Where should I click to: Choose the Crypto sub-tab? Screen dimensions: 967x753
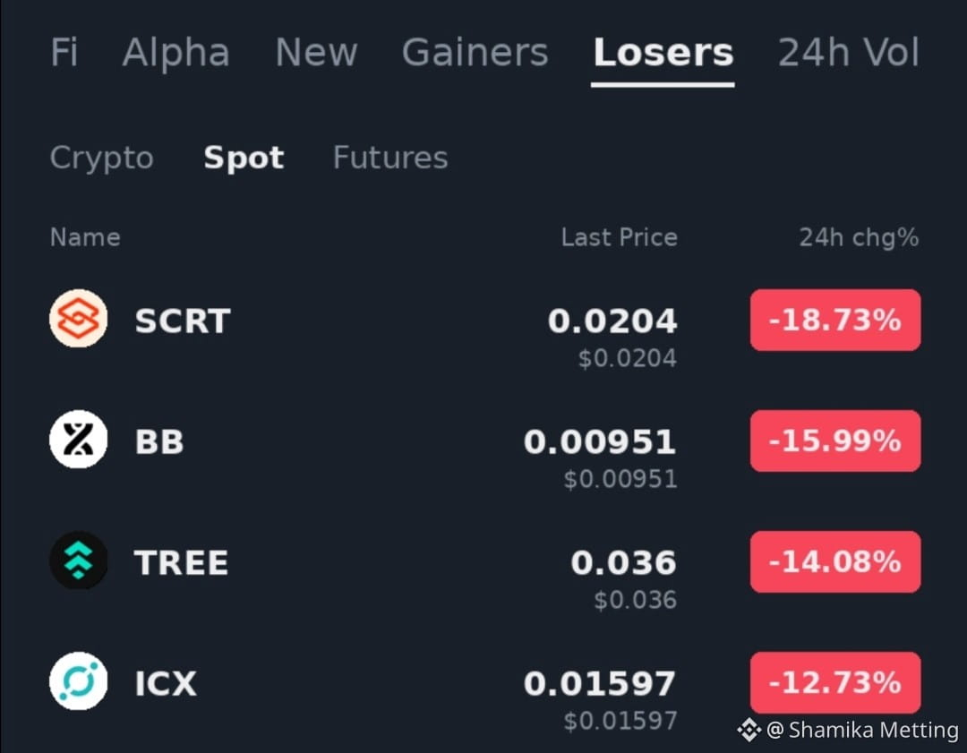click(102, 158)
